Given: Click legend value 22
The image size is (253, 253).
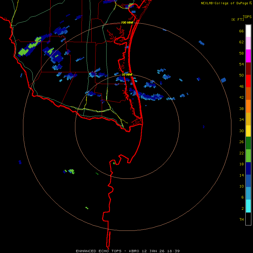Looking at the screenshot, I should pyautogui.click(x=241, y=153).
